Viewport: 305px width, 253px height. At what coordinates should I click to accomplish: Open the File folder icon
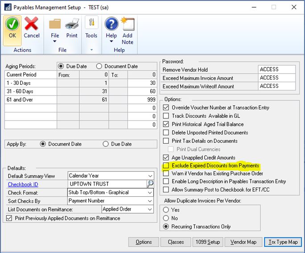(x=55, y=24)
